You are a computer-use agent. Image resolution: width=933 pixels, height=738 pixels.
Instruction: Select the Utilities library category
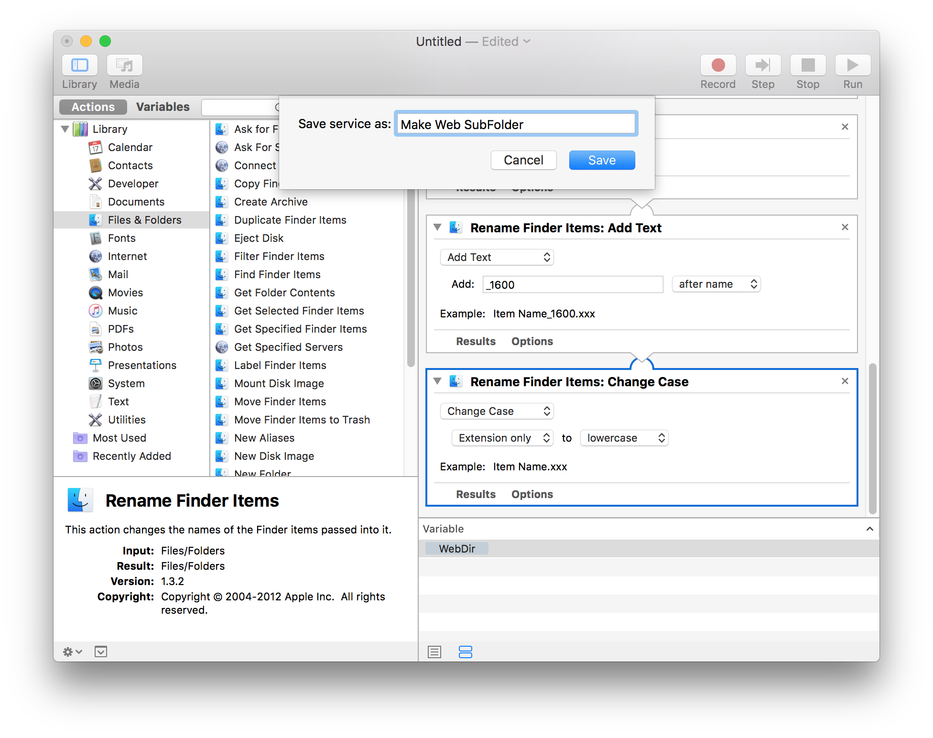coord(127,420)
